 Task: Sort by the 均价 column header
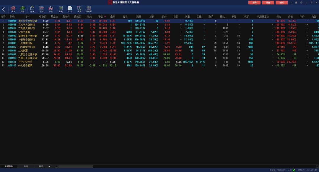click(x=302, y=17)
